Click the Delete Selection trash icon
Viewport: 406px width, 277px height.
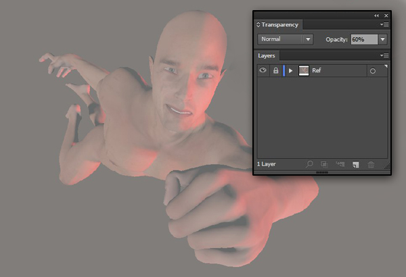coord(371,164)
